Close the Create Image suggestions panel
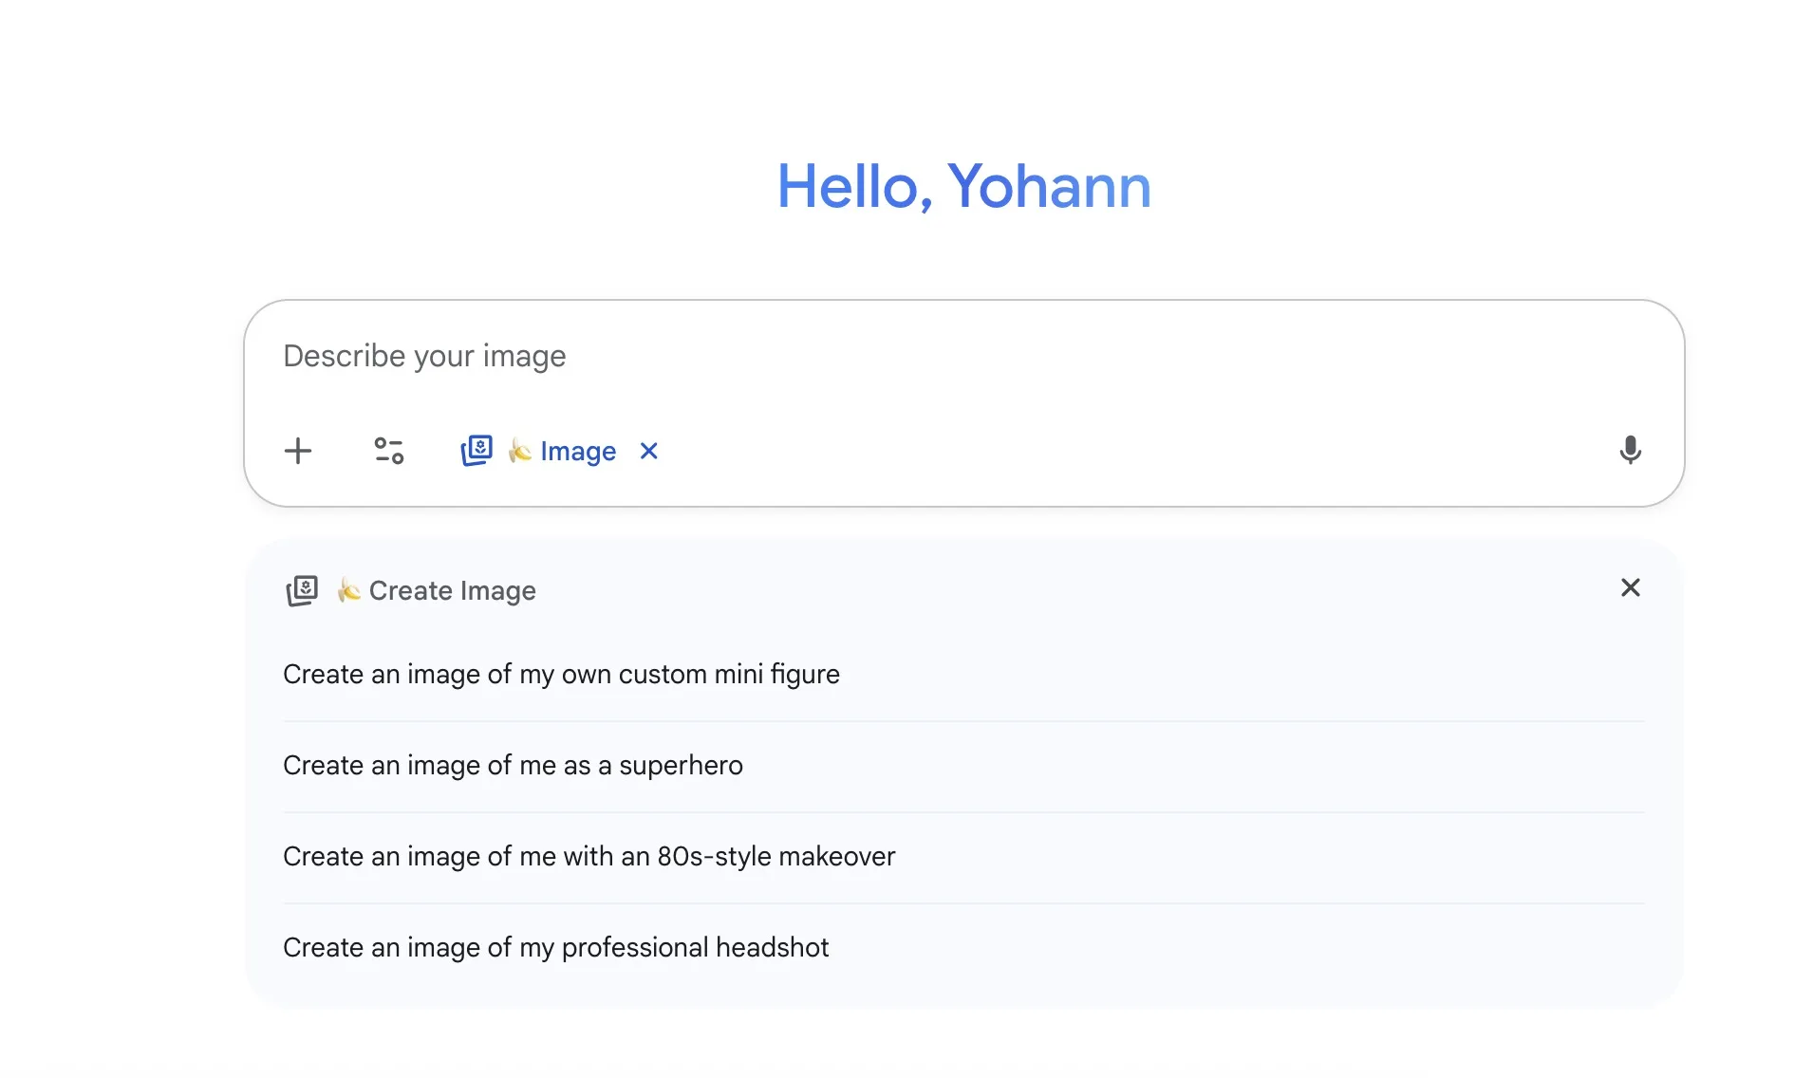Viewport: 1794px width, 1078px height. point(1630,588)
